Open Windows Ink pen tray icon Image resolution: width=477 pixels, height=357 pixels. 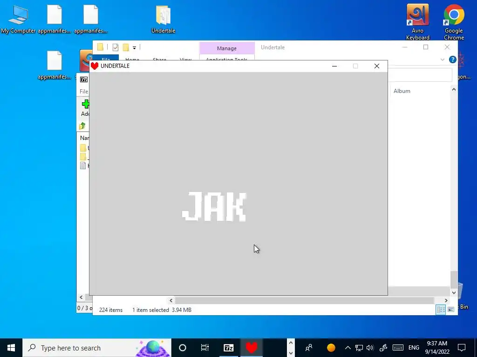coord(383,348)
